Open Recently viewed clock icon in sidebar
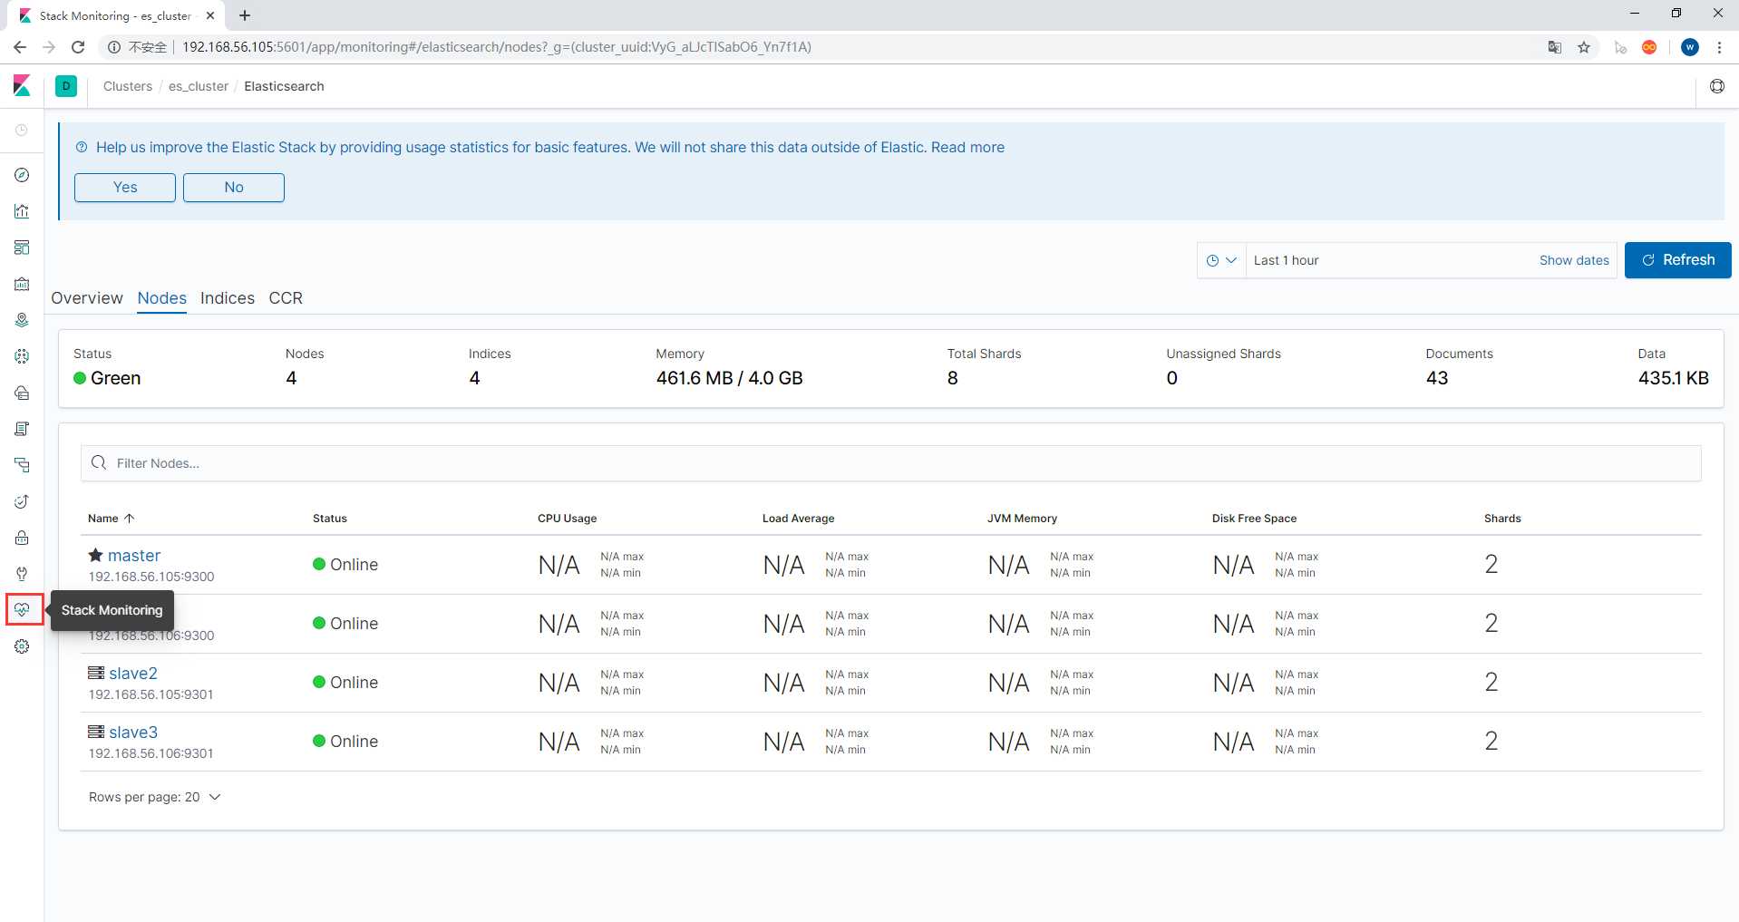Image resolution: width=1739 pixels, height=922 pixels. pos(22,131)
